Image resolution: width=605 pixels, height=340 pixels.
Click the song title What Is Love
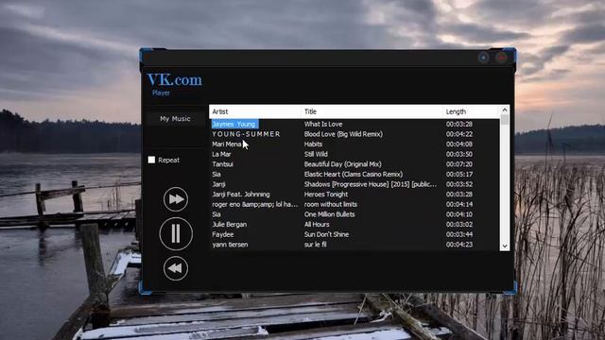point(323,124)
